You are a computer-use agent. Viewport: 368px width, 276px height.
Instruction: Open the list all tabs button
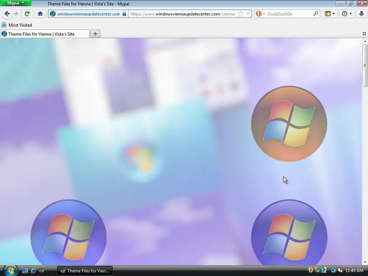click(364, 34)
